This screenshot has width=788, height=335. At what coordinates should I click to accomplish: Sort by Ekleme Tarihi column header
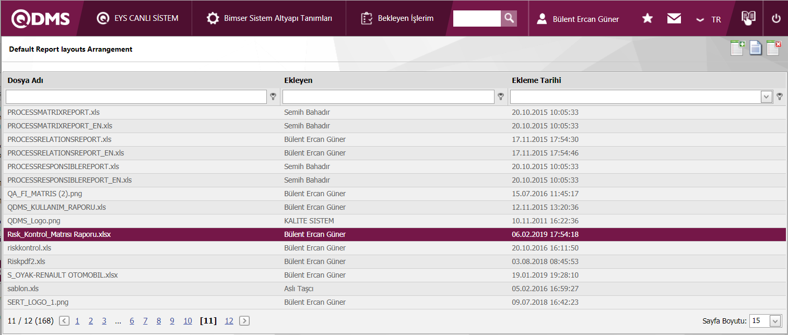[x=536, y=80]
